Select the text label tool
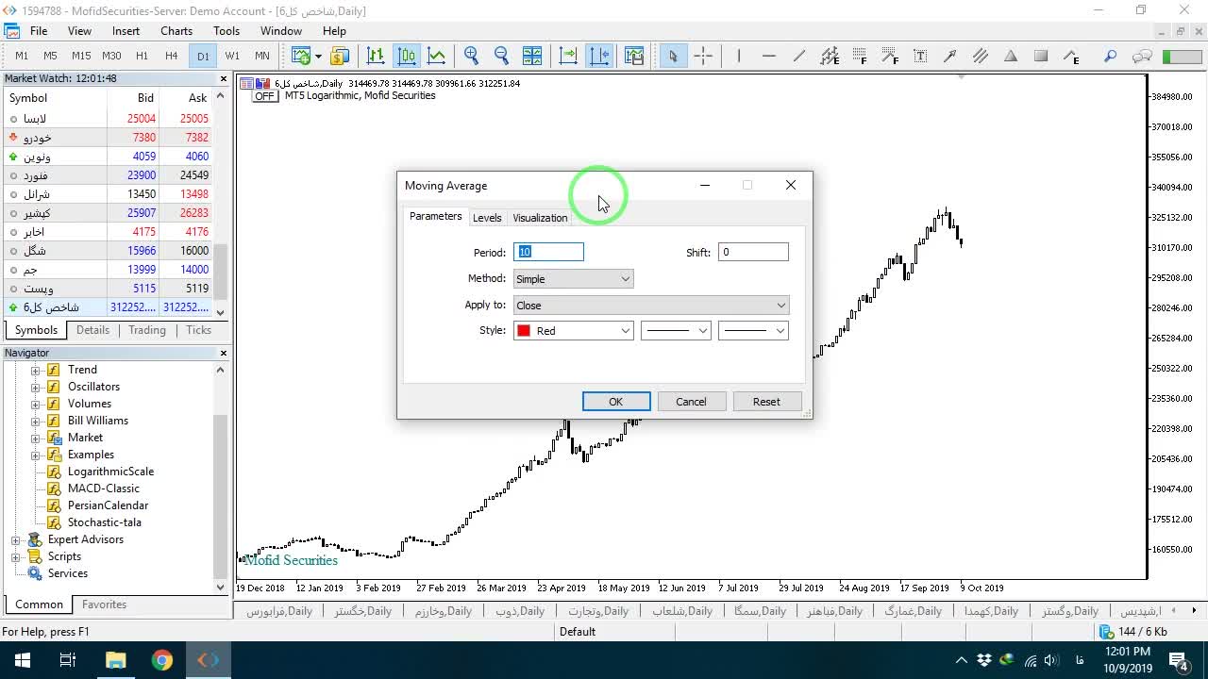Screen dimensions: 1208x679 tap(920, 56)
